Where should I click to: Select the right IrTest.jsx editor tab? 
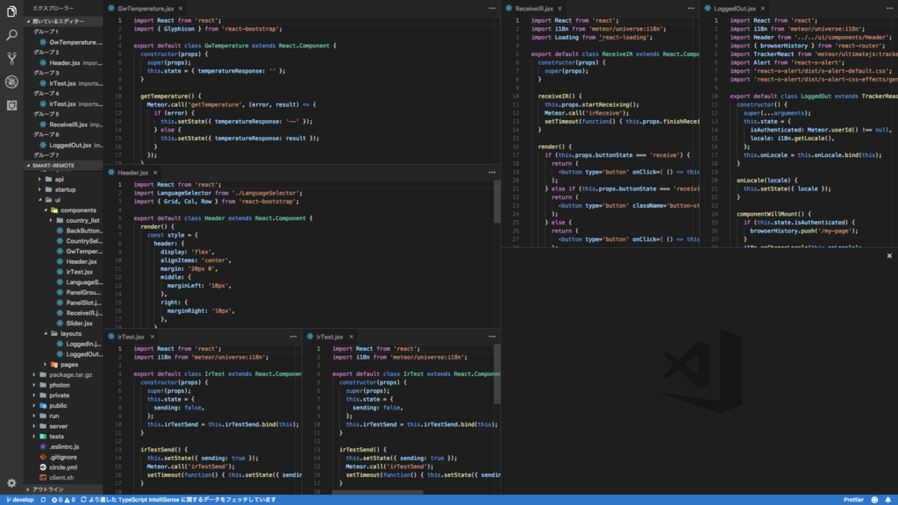click(330, 337)
